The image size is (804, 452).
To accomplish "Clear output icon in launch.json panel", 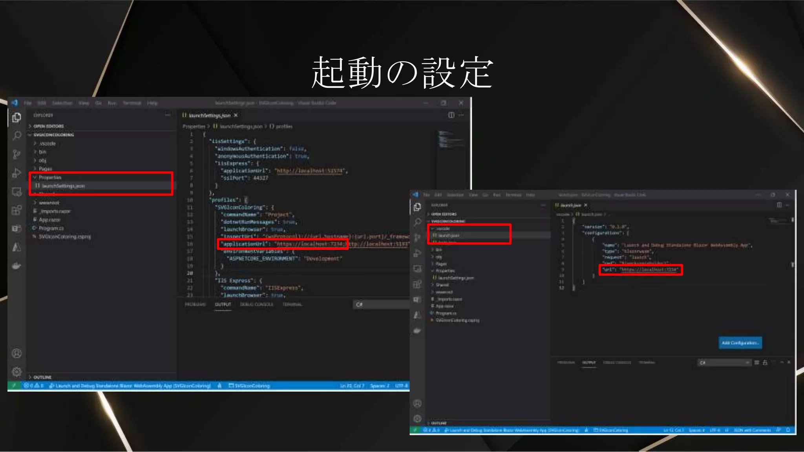I will [x=756, y=363].
